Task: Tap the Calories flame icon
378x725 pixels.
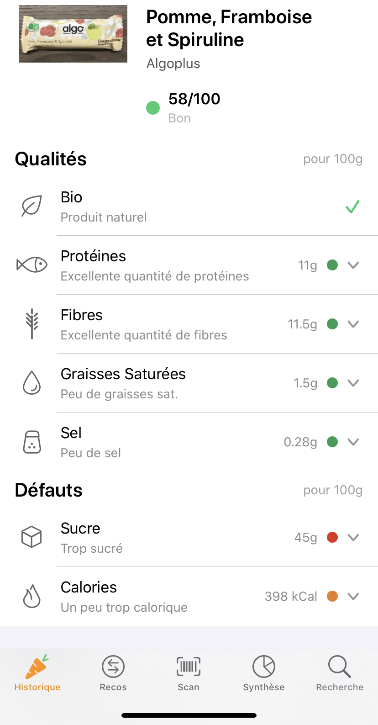Action: pyautogui.click(x=32, y=596)
